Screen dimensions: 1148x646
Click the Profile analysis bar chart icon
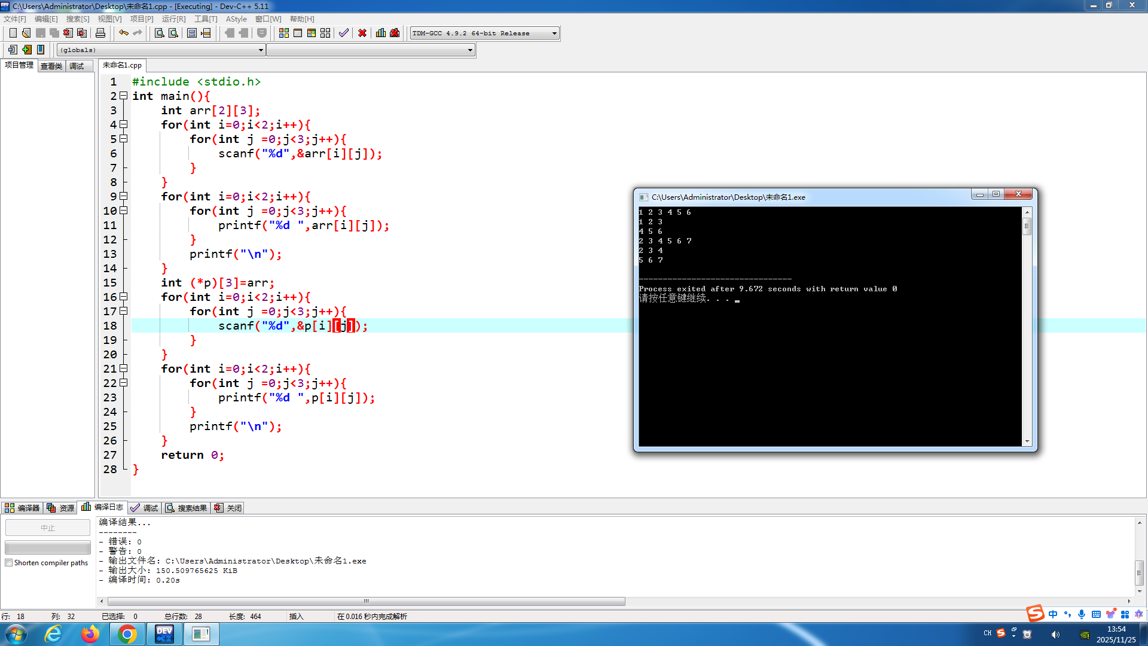tap(381, 33)
